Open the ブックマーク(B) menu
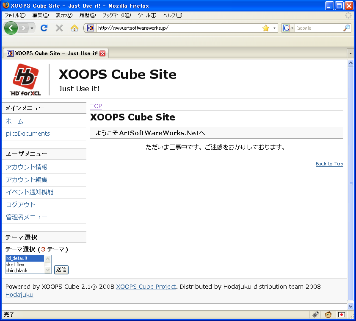Screen dimensions: 356x321 [116, 15]
